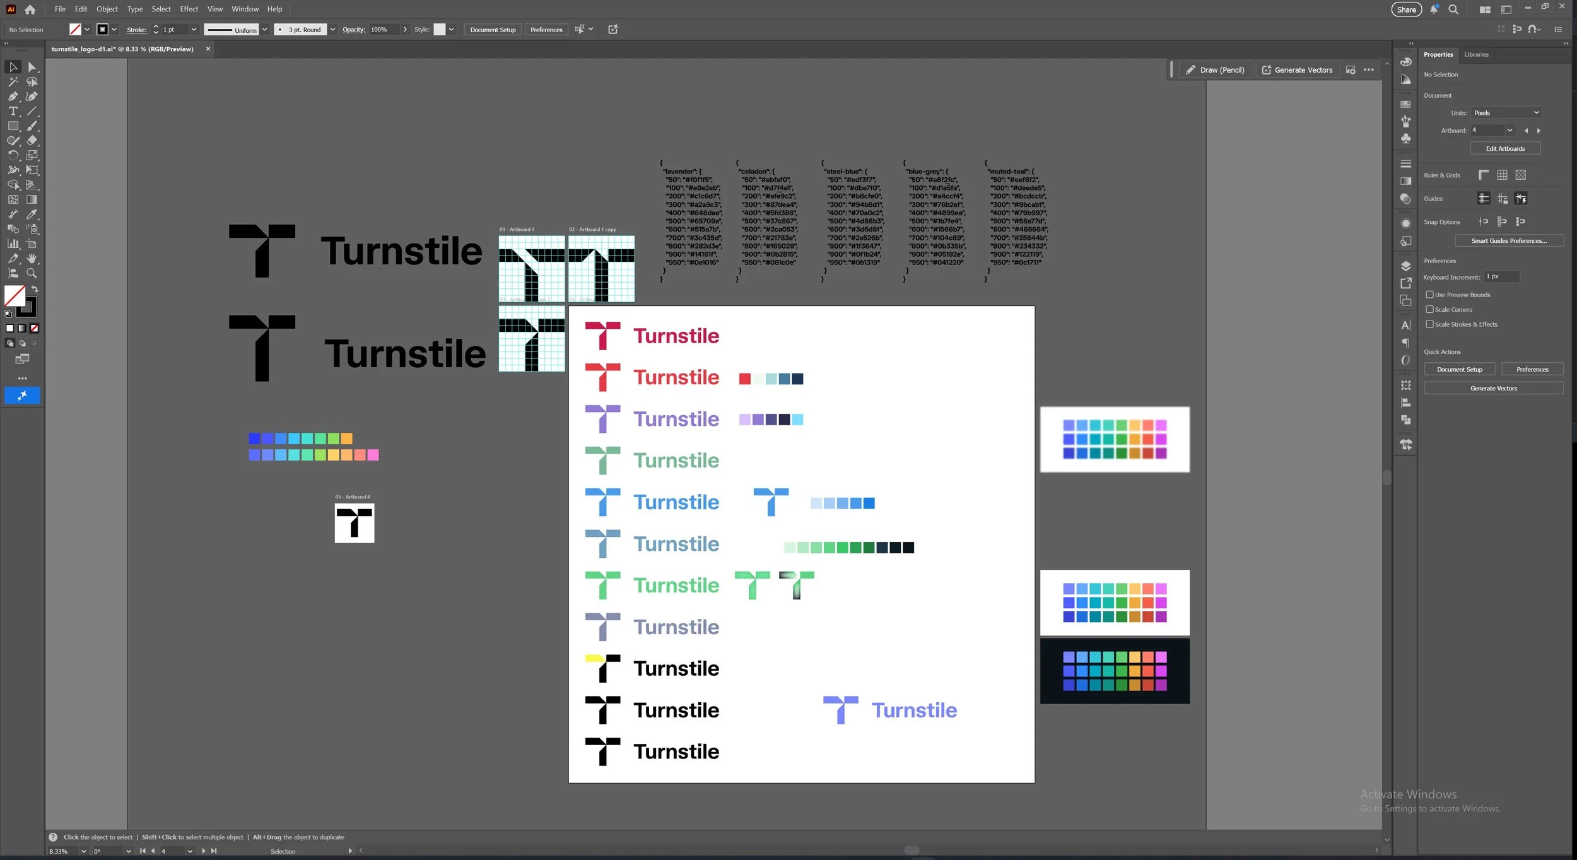
Task: Click swap fill and stroke arrow
Action: coord(35,289)
